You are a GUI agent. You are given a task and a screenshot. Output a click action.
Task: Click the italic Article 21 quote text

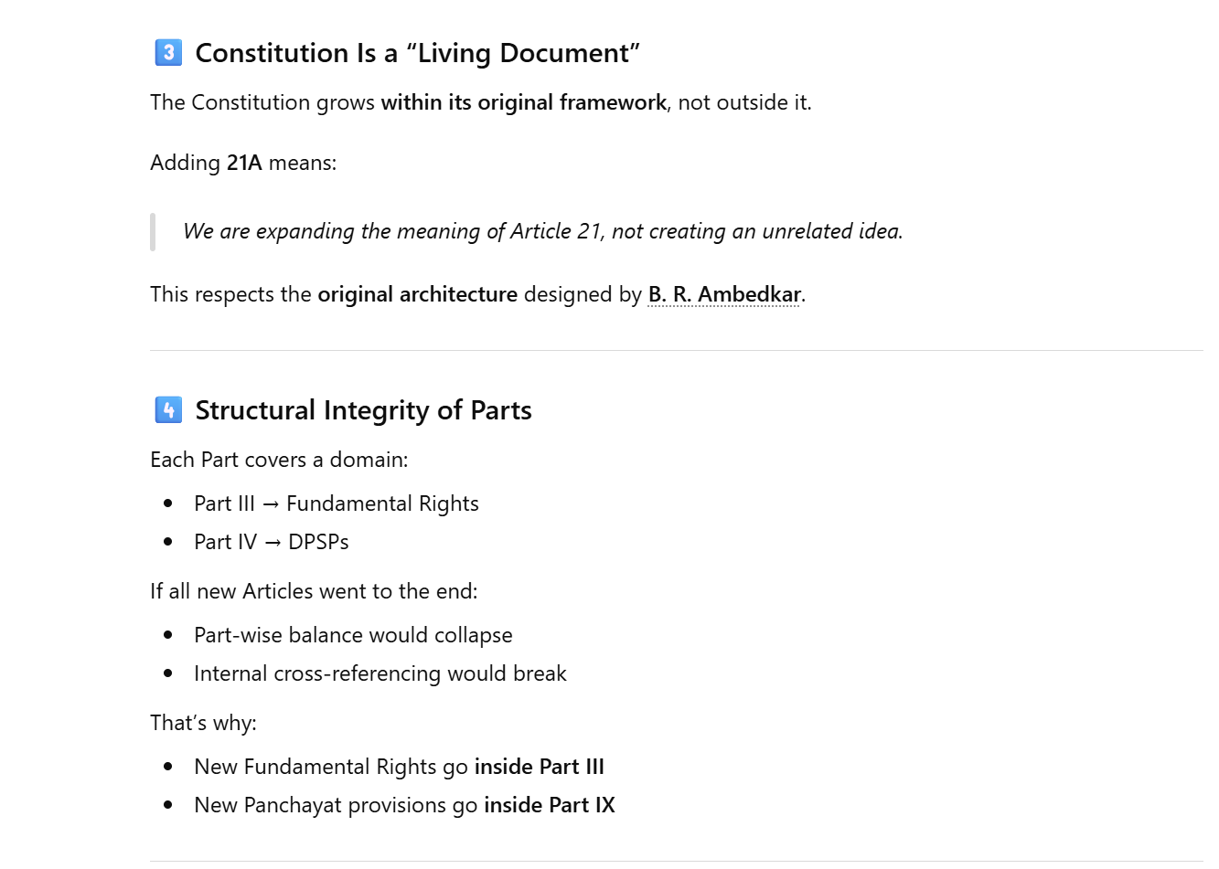pyautogui.click(x=542, y=231)
